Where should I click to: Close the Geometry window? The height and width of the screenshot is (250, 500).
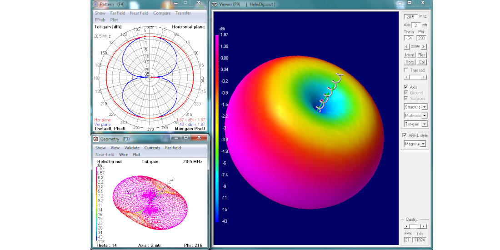pos(198,137)
